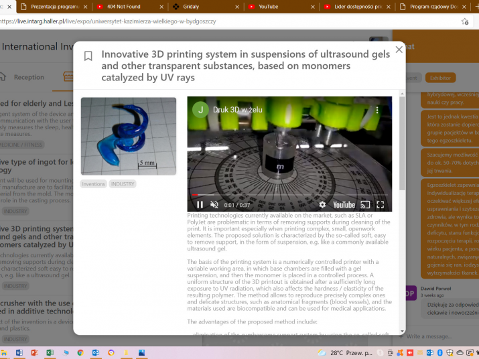Click the INDUSTRY tag under image
The height and width of the screenshot is (359, 479).
123,184
